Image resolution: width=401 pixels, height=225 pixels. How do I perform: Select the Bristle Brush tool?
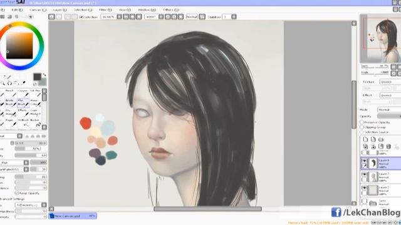[x=11, y=102]
